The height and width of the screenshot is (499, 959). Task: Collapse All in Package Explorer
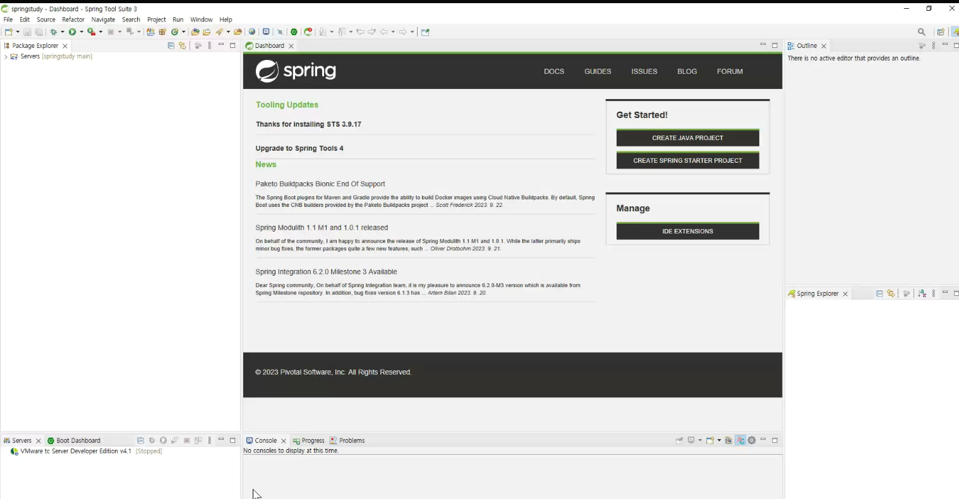point(171,45)
